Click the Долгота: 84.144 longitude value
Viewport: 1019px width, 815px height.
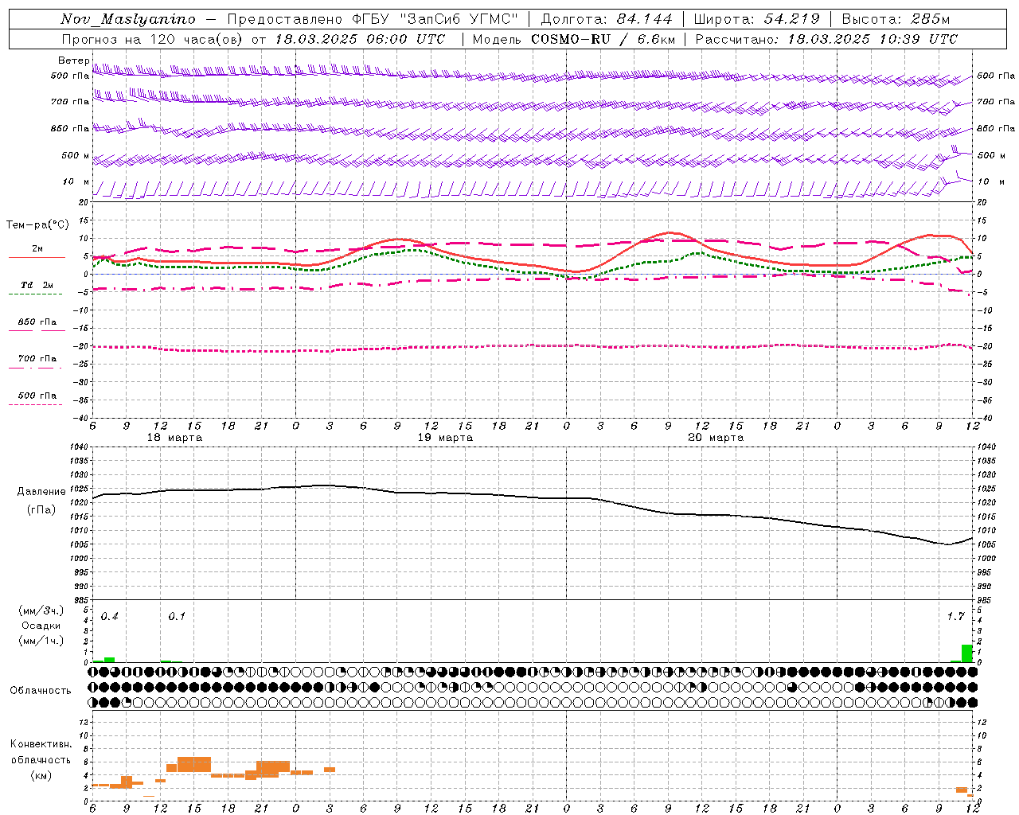[607, 19]
